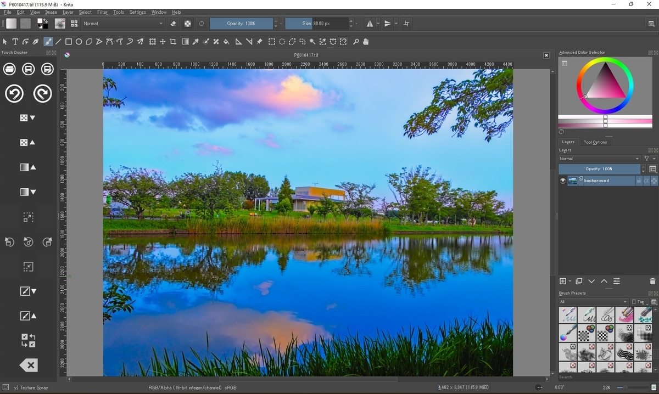Switch to the Layers tab

(568, 142)
